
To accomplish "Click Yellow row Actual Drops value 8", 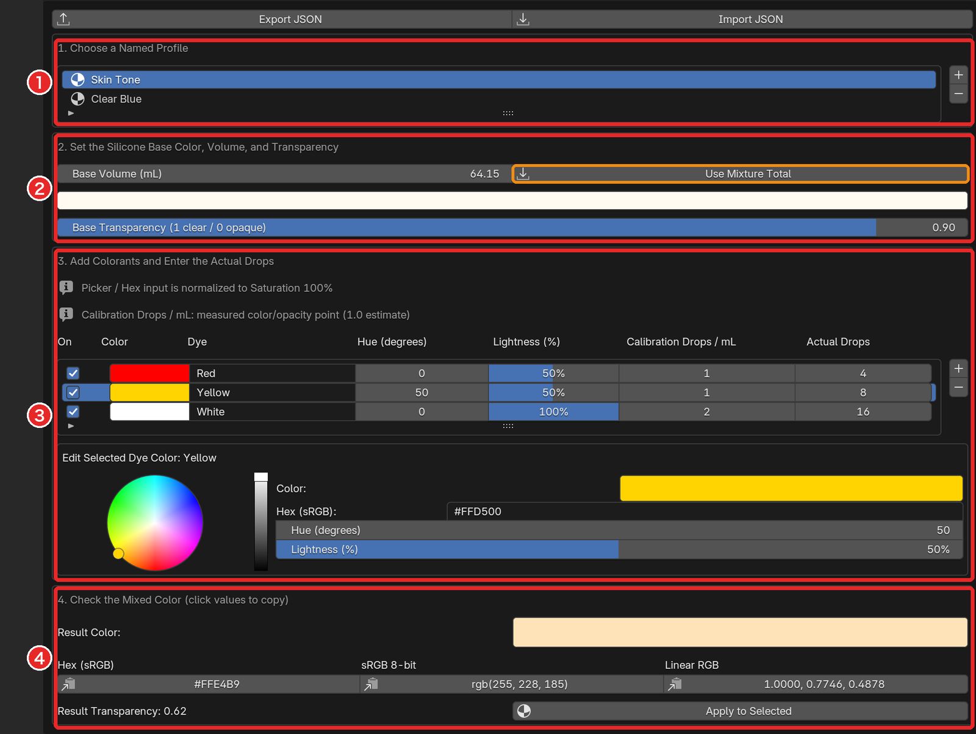I will (863, 392).
